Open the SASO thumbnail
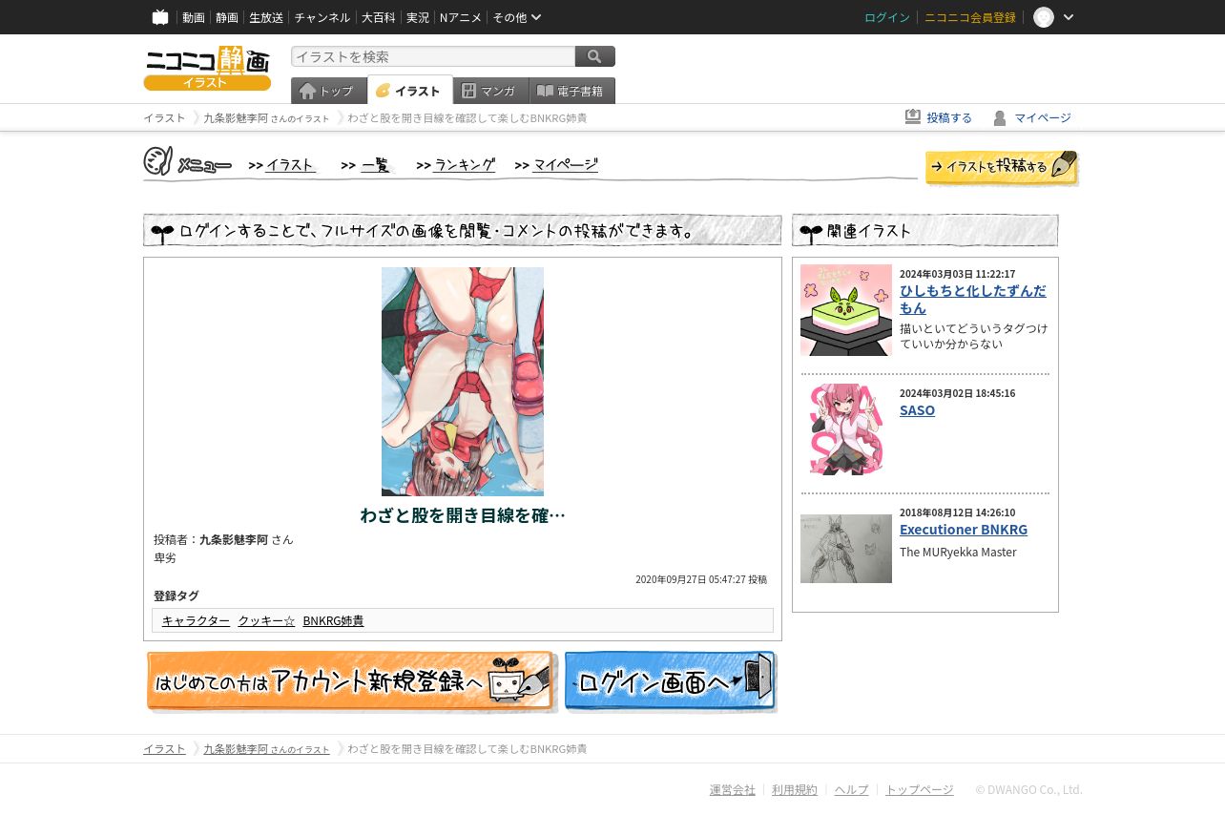1225x815 pixels. 846,429
